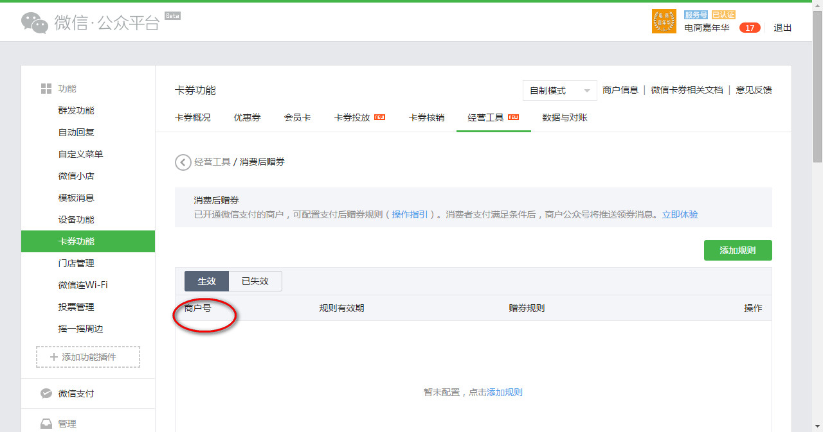This screenshot has width=823, height=432.
Task: Click the page scrollbar down arrow
Action: pyautogui.click(x=817, y=426)
